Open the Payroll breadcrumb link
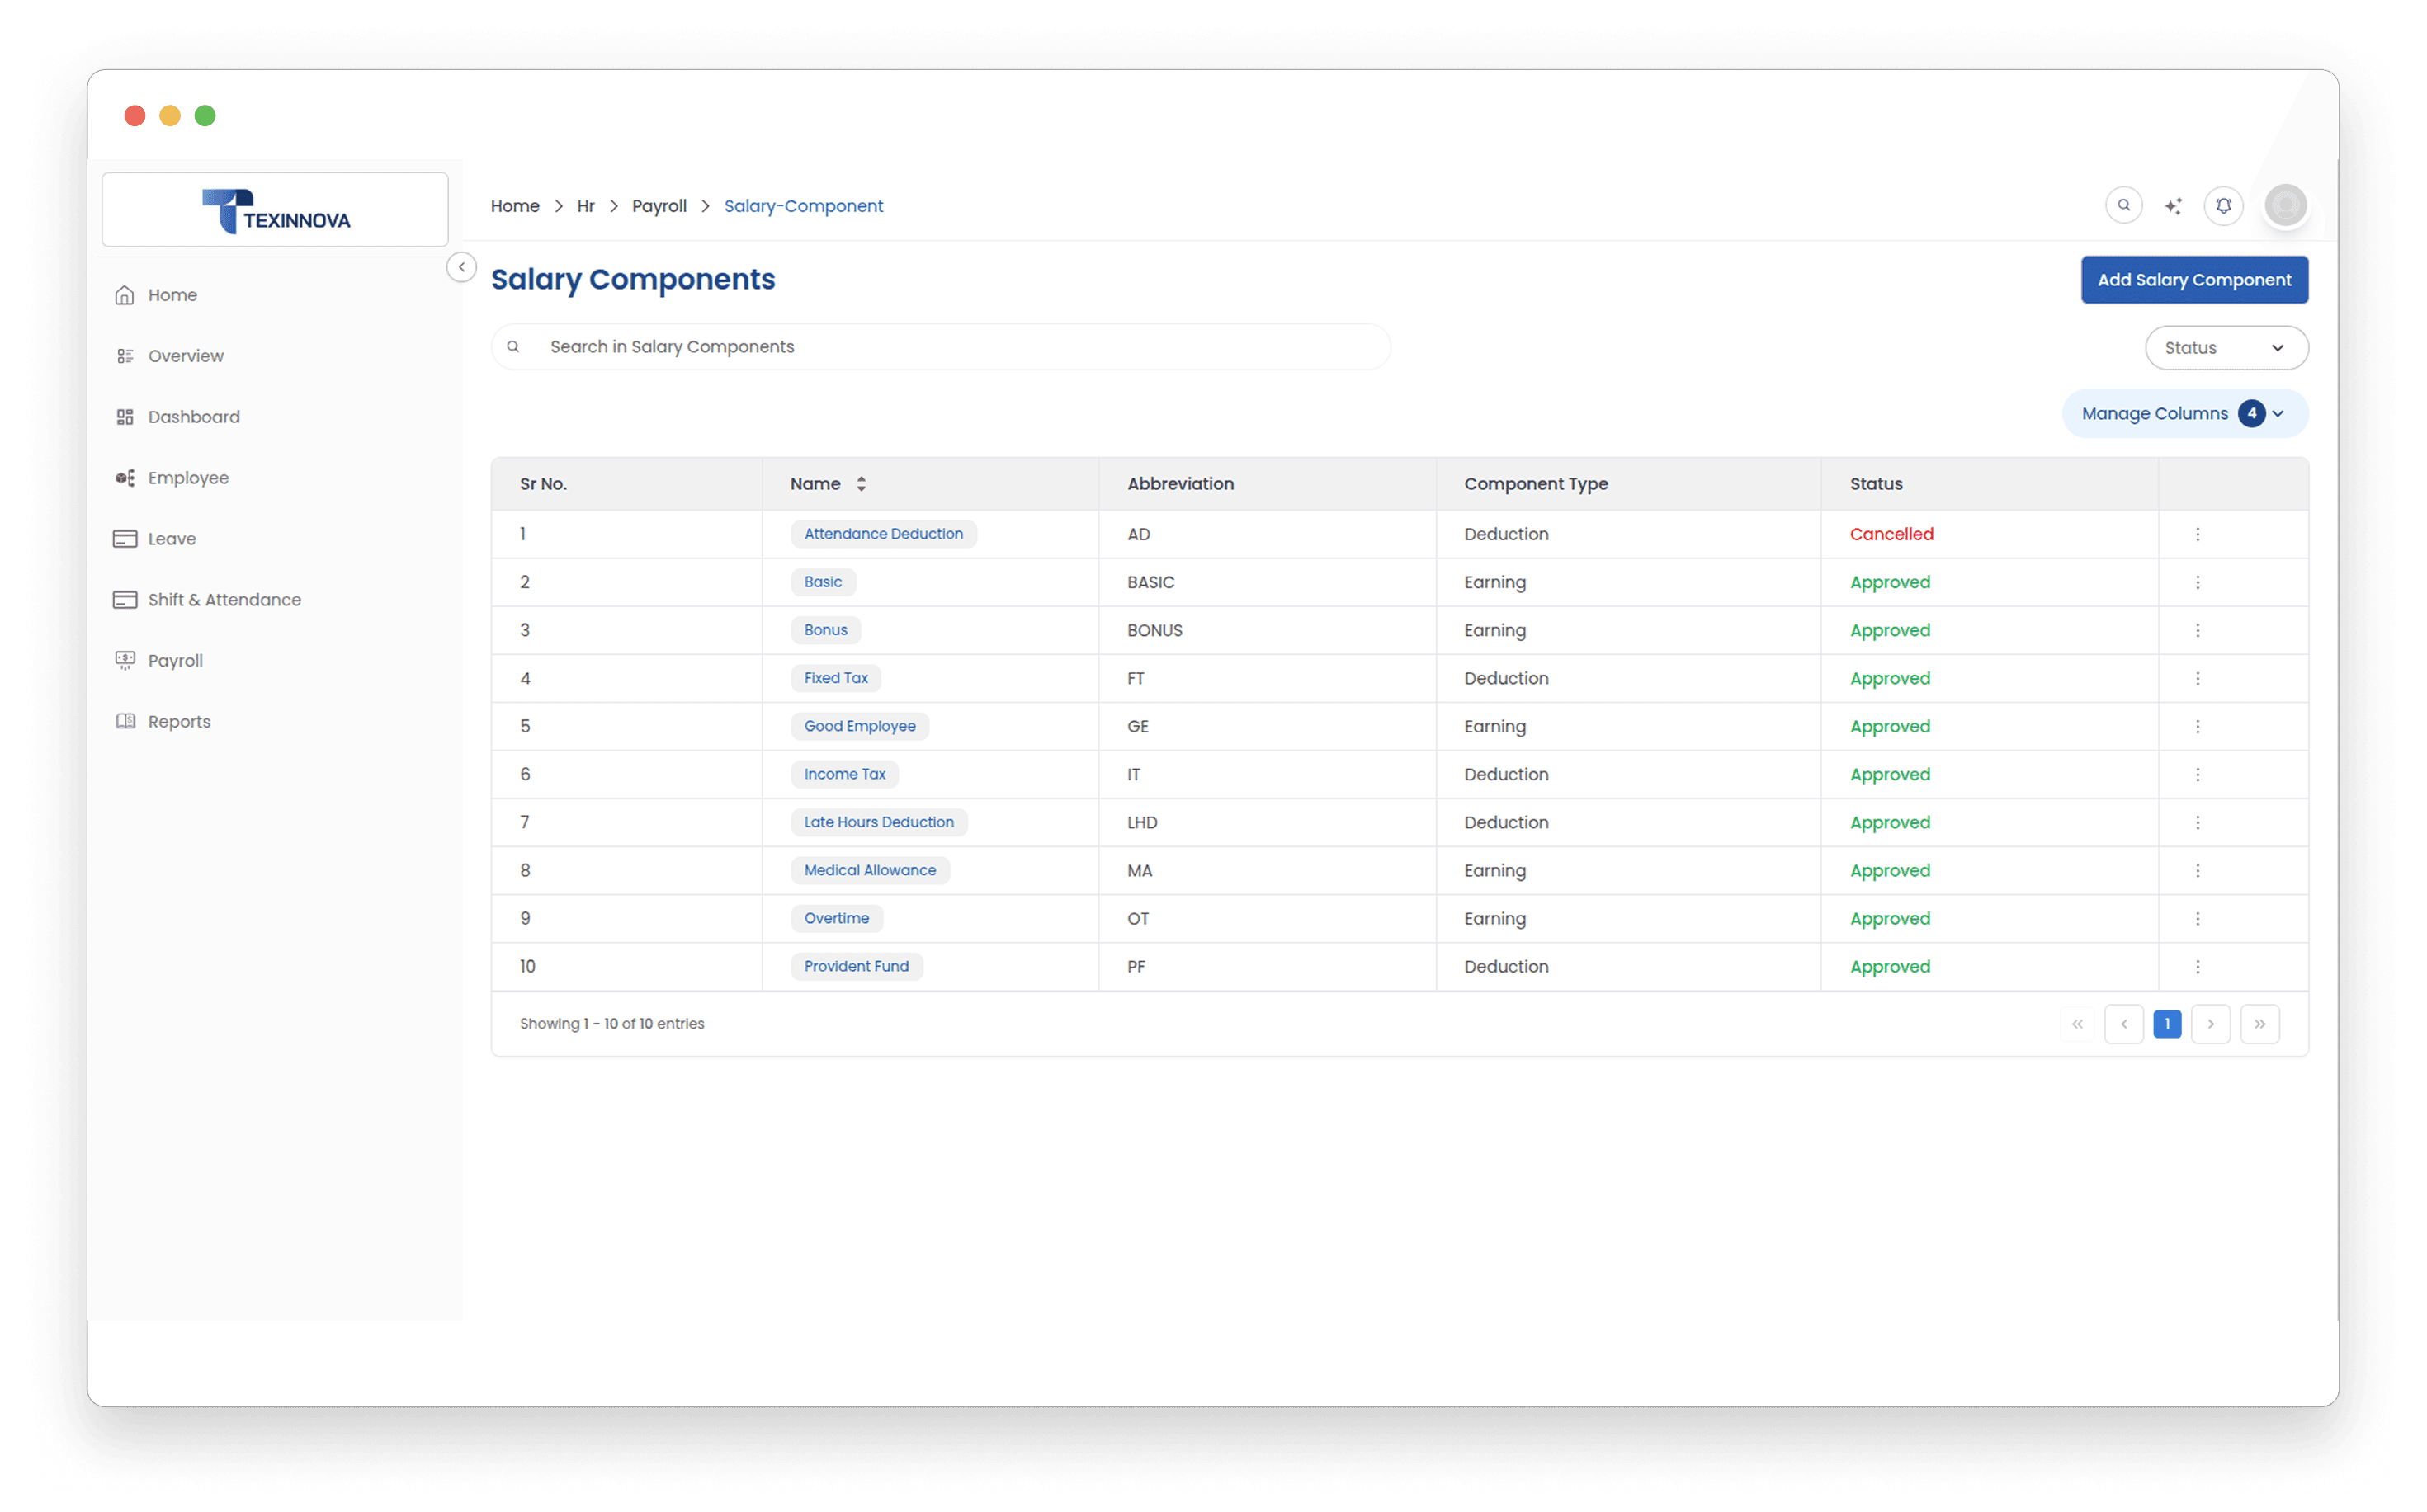This screenshot has width=2427, height=1512. coord(659,205)
